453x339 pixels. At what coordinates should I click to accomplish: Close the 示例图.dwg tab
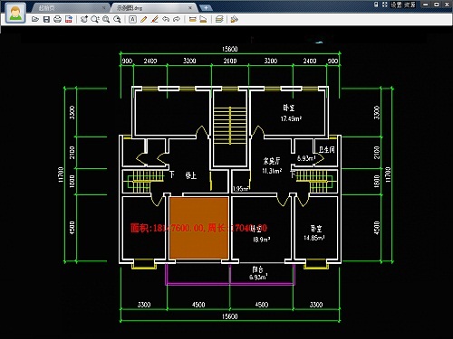click(x=190, y=8)
